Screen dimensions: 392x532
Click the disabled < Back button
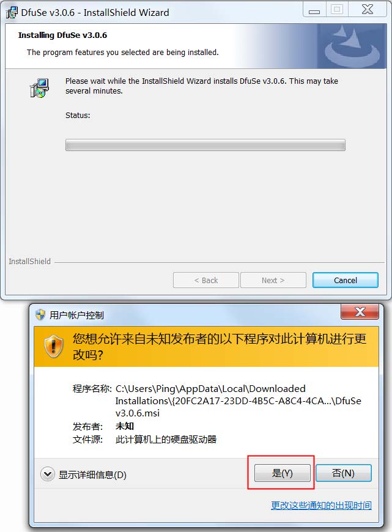coord(206,280)
